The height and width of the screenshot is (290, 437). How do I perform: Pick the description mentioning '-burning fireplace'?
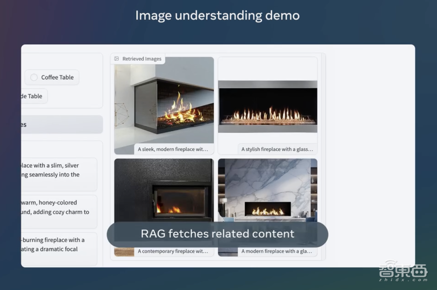click(59, 245)
